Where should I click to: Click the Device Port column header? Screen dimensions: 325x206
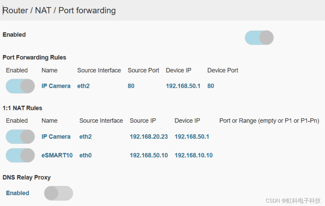click(223, 70)
